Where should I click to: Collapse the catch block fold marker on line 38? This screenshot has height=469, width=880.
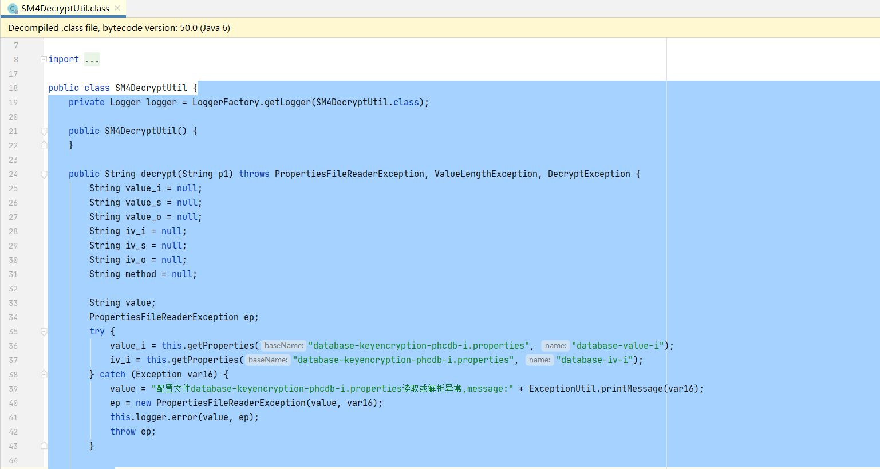tap(44, 375)
